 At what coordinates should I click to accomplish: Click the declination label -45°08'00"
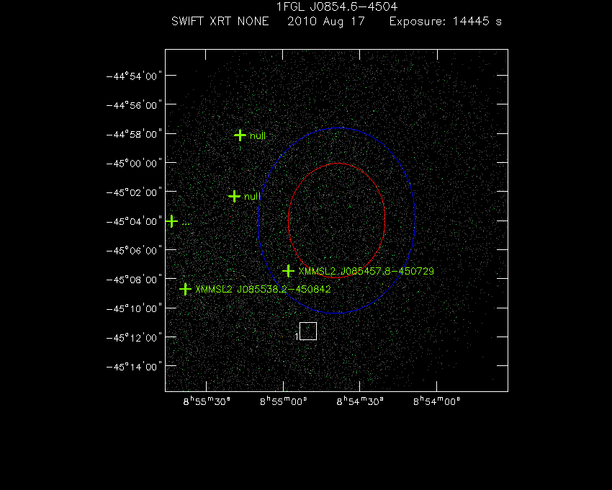coord(134,280)
